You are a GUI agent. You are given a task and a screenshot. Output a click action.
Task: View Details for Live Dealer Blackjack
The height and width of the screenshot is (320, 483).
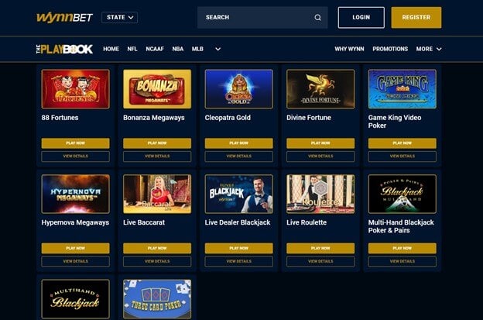coord(238,261)
